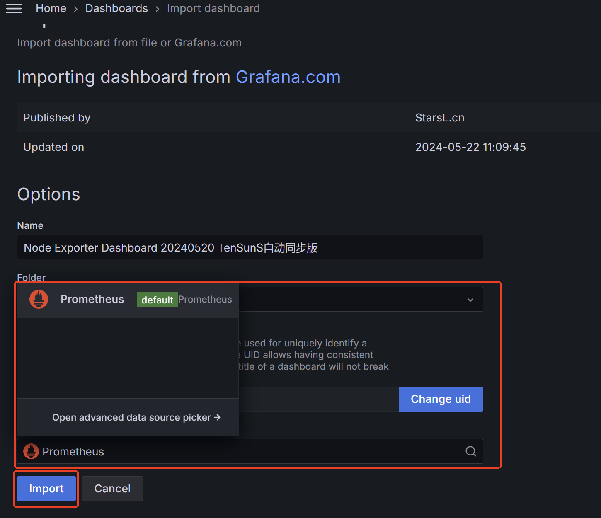Click the green default badge
This screenshot has width=601, height=518.
click(157, 300)
